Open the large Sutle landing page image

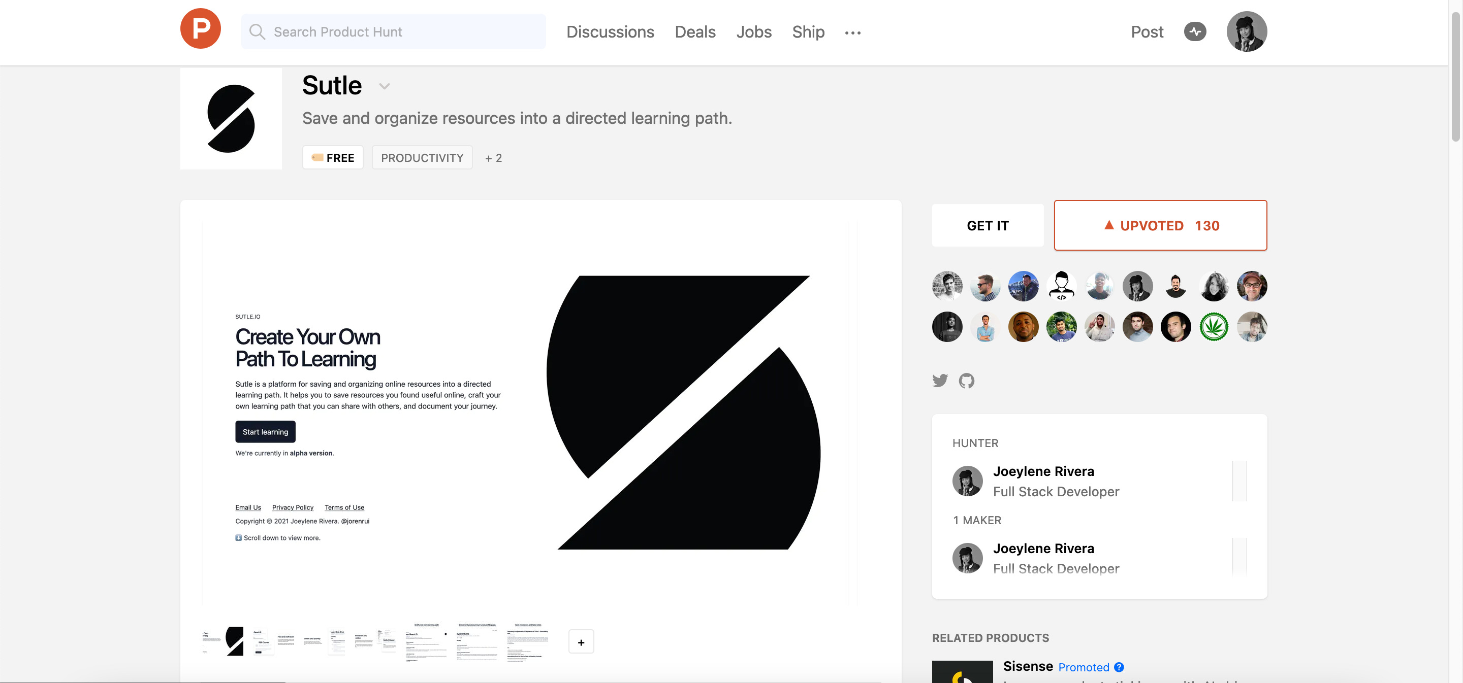530,413
